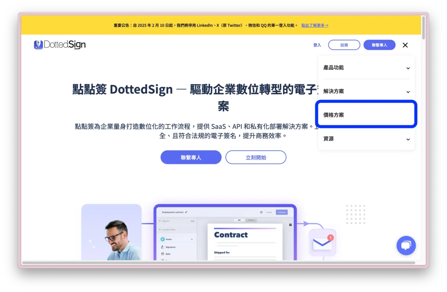
Task: Click the envelope icon with the red notification badge
Action: coord(322,244)
